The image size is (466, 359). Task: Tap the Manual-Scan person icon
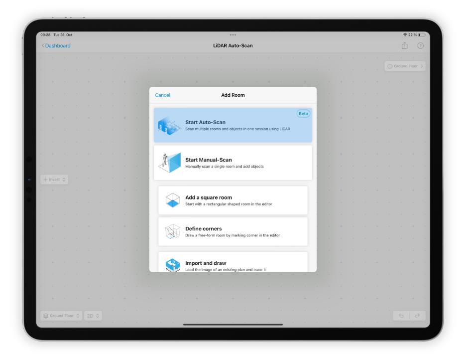[x=170, y=163]
